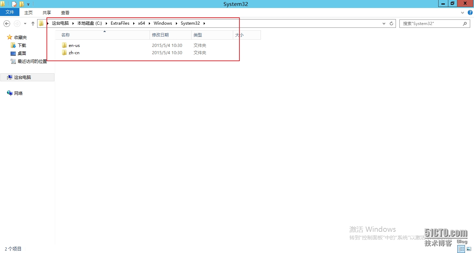Select the en-us folder
474x253 pixels.
(74, 46)
